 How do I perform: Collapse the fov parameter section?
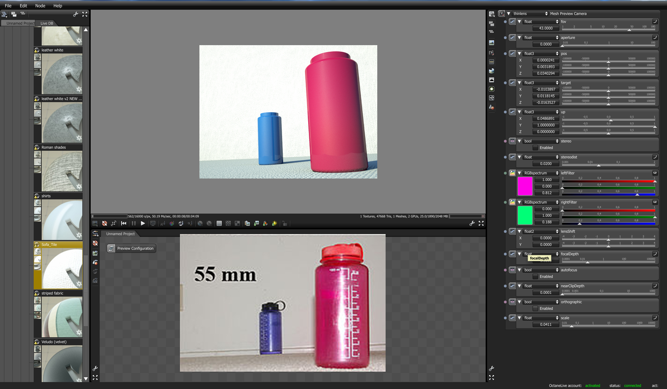pyautogui.click(x=519, y=22)
